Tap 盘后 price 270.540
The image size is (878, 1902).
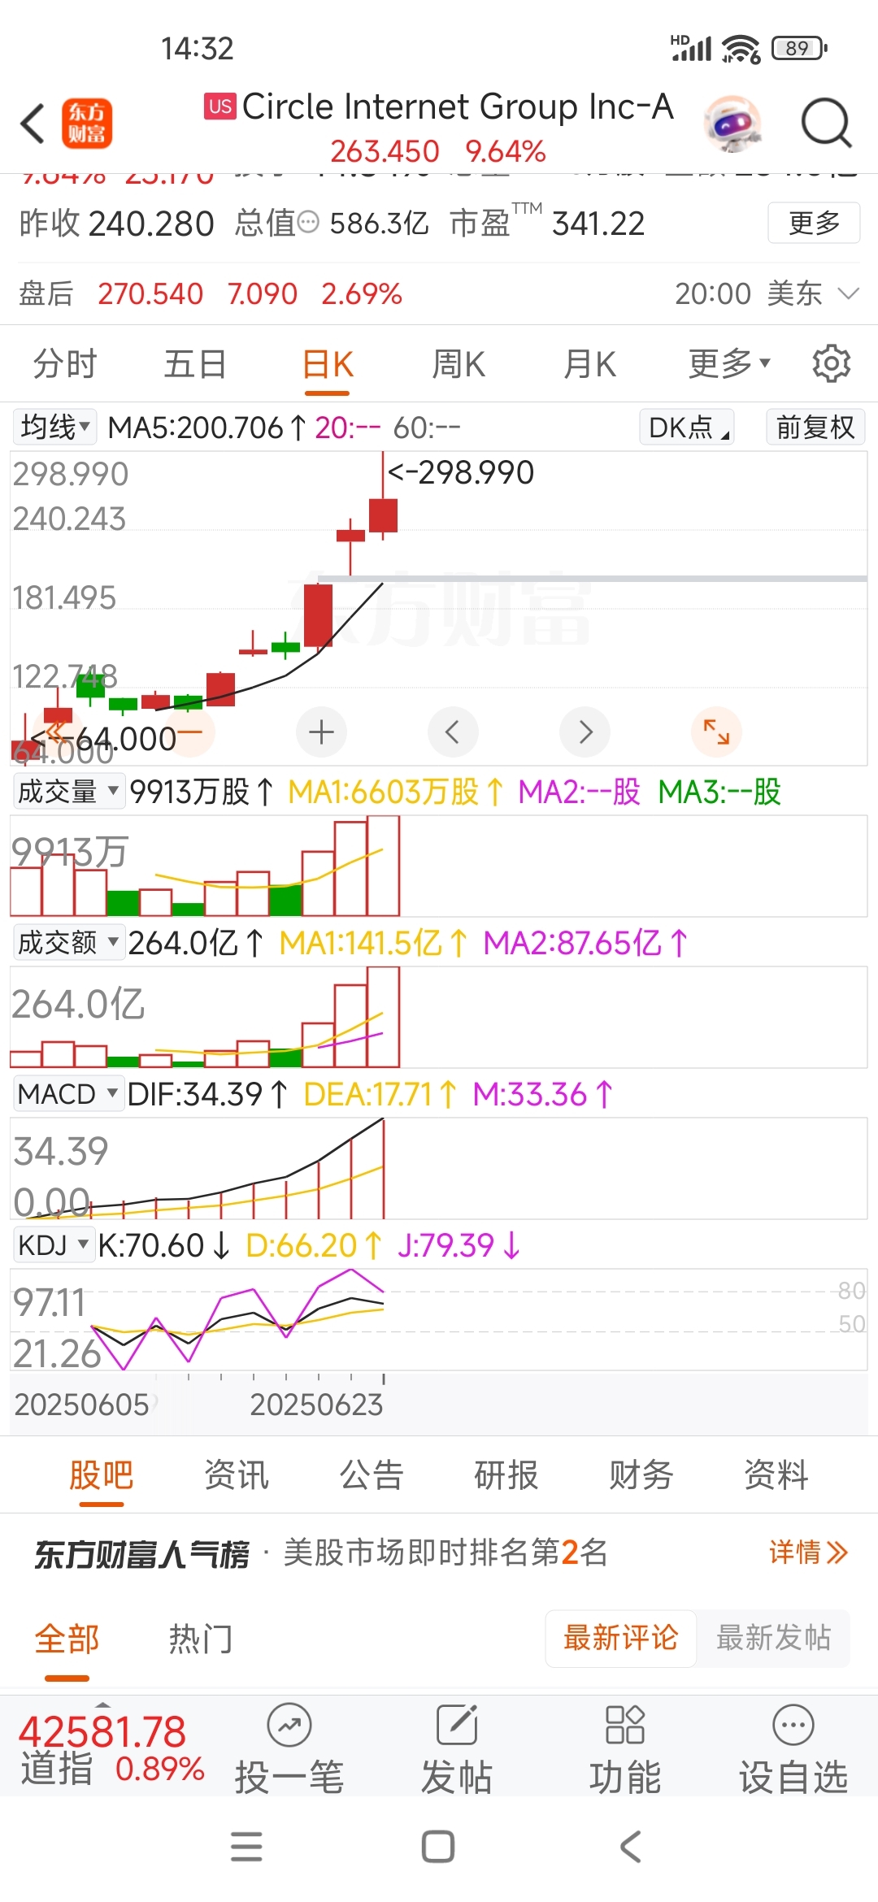click(150, 293)
